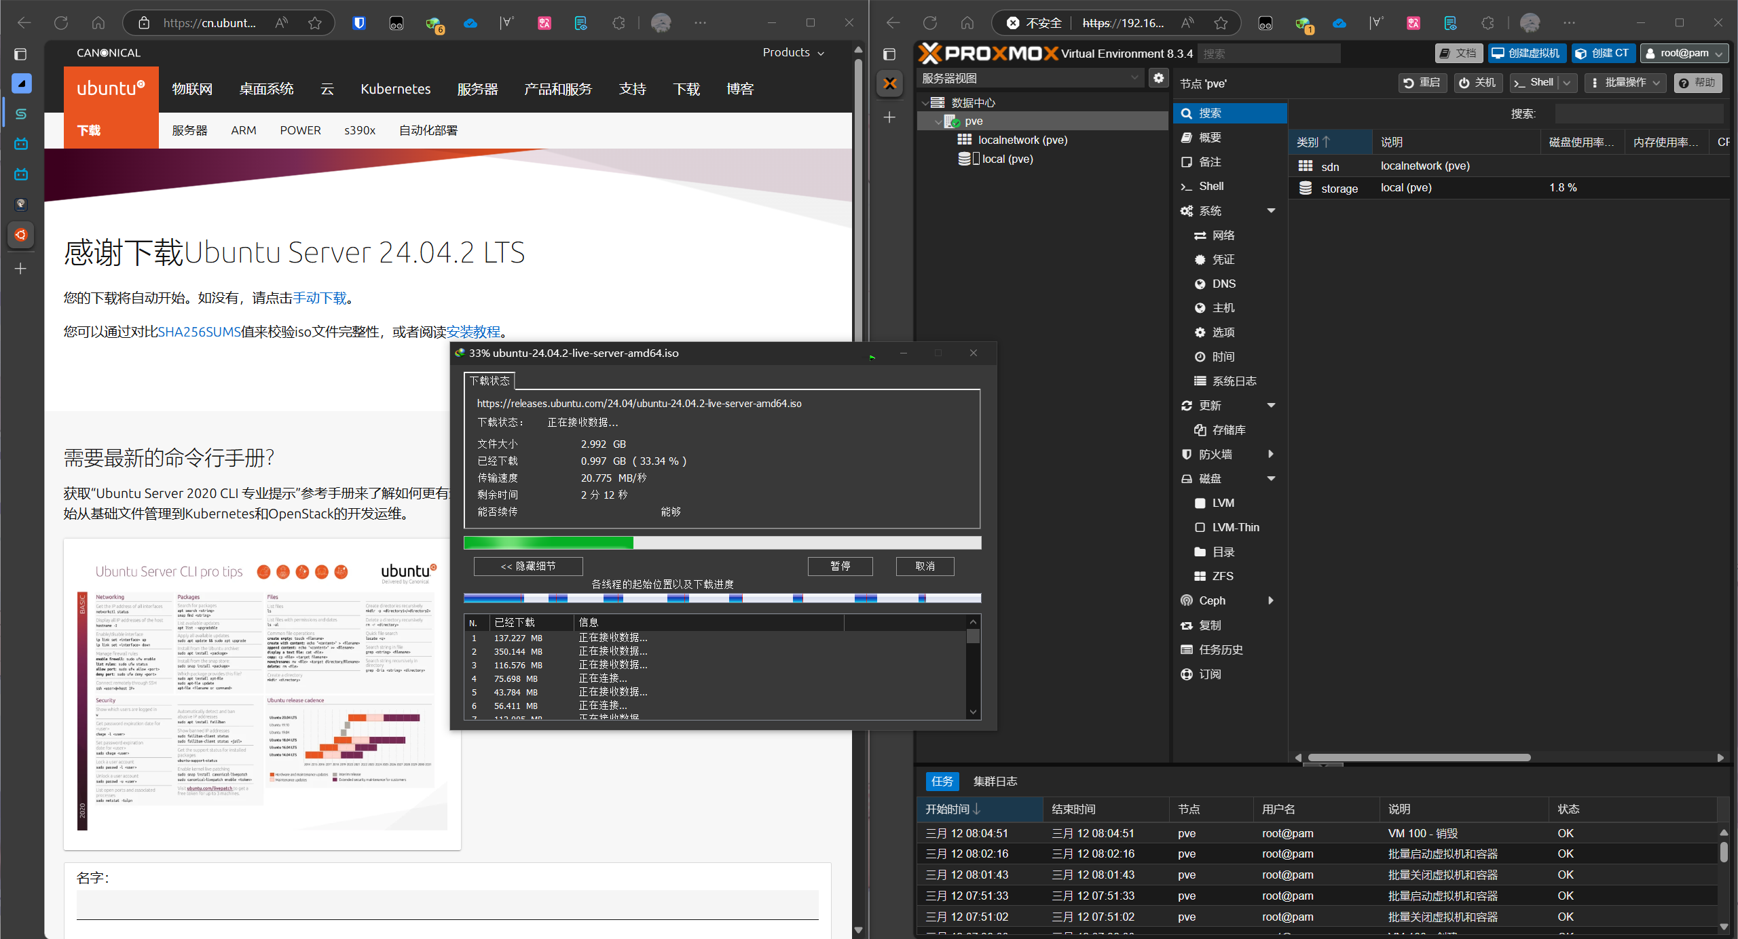The height and width of the screenshot is (939, 1738).
Task: Open Proxmox 搜索 panel item
Action: click(x=1229, y=113)
